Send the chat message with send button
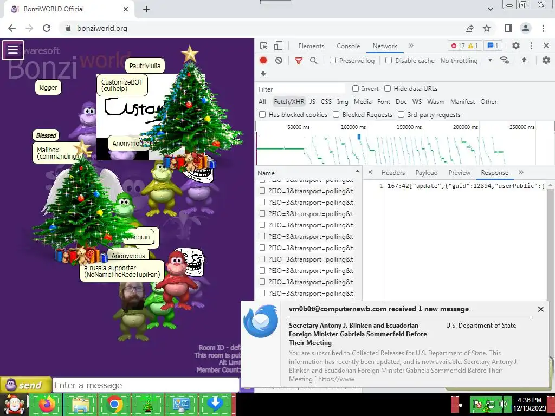 tap(25, 385)
